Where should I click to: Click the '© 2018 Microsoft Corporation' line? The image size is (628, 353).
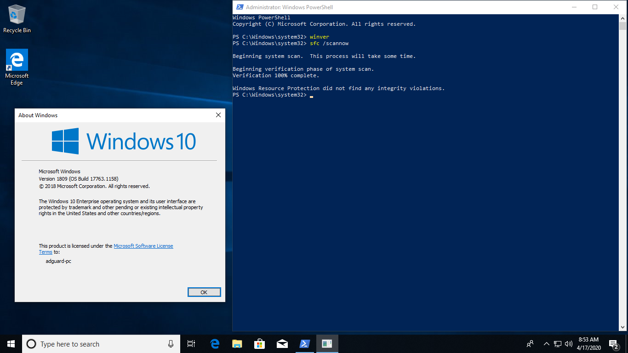[94, 186]
